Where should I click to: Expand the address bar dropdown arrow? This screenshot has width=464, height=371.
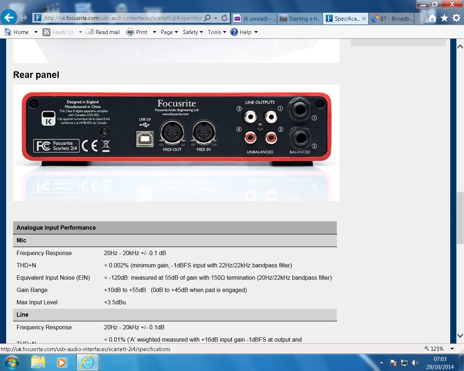pos(216,18)
